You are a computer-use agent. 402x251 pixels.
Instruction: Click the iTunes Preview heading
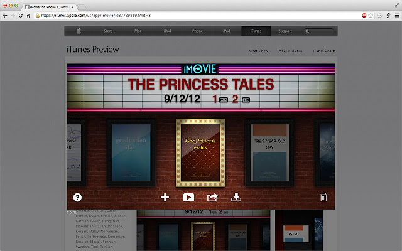click(x=92, y=49)
